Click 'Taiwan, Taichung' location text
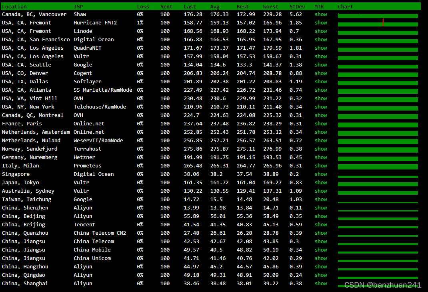 point(26,199)
